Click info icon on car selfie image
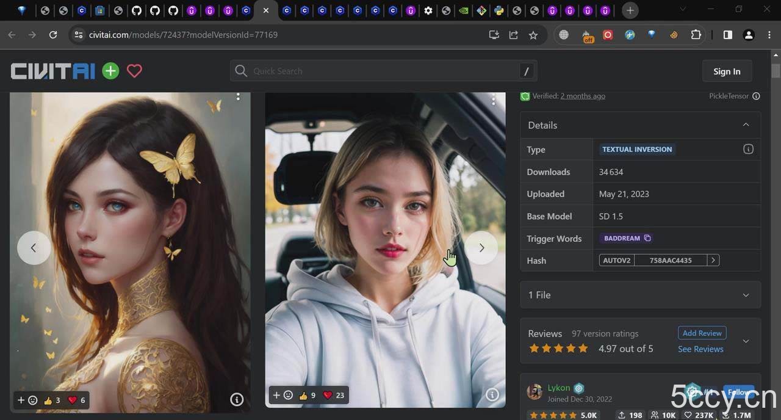Viewport: 781px width, 420px height. (x=492, y=395)
